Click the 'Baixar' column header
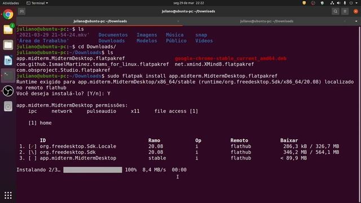The height and width of the screenshot is (203, 361). [289, 140]
